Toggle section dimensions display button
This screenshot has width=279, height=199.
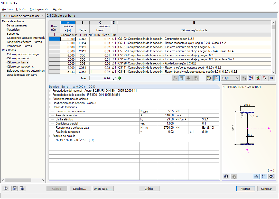(x=257, y=176)
